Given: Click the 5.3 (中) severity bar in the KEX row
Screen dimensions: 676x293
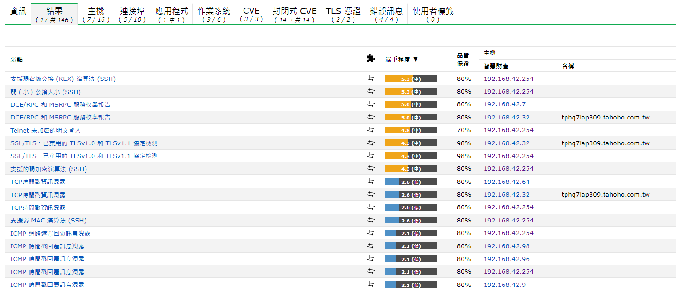Looking at the screenshot, I should pyautogui.click(x=411, y=79).
